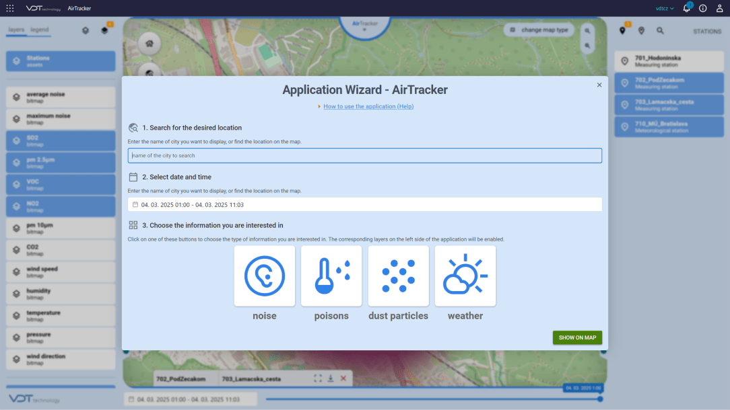
Task: Select the 702_PodZecakom chart tab
Action: (181, 379)
